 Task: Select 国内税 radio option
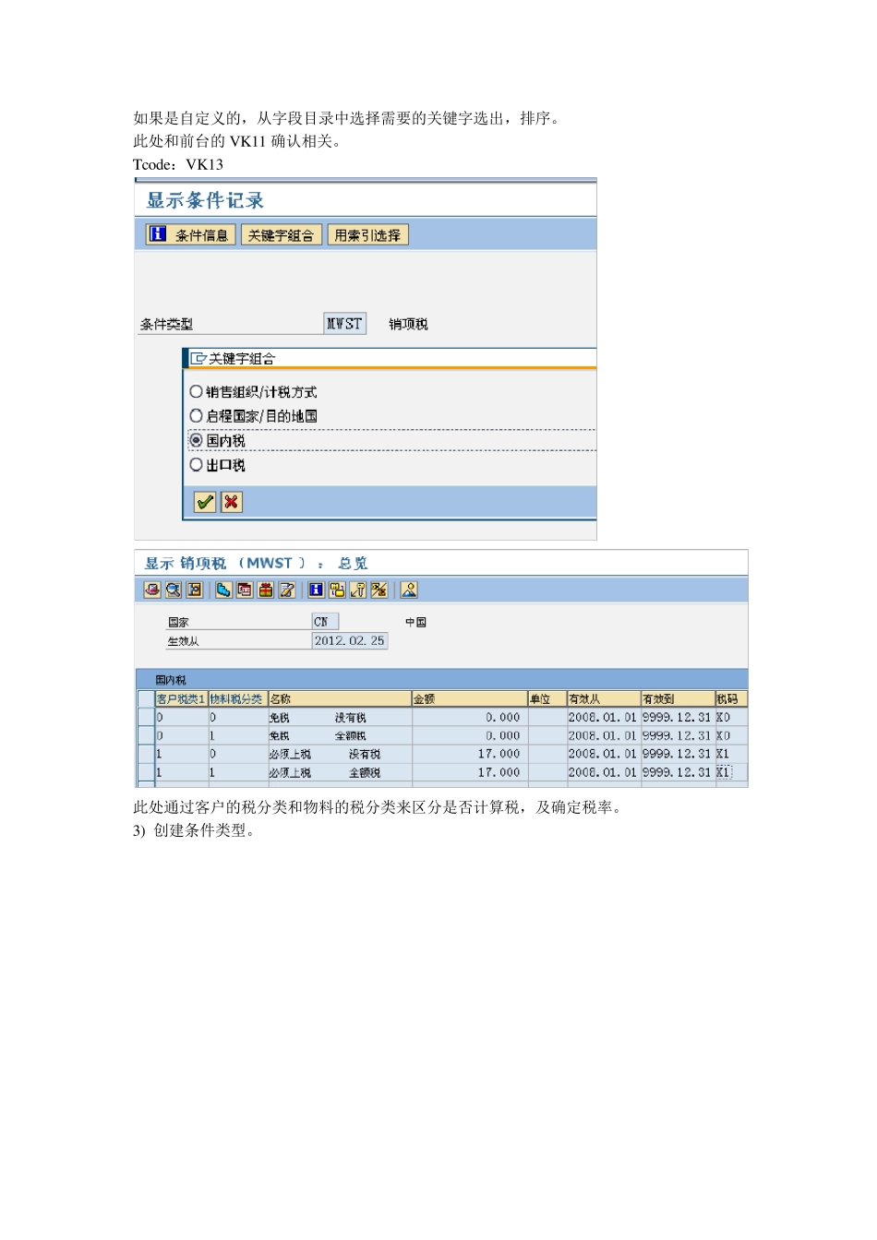coord(196,440)
